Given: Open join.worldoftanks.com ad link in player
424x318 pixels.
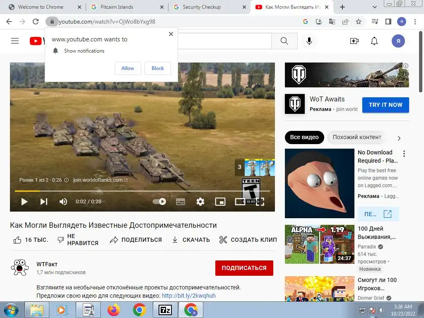Looking at the screenshot, I should (x=100, y=180).
